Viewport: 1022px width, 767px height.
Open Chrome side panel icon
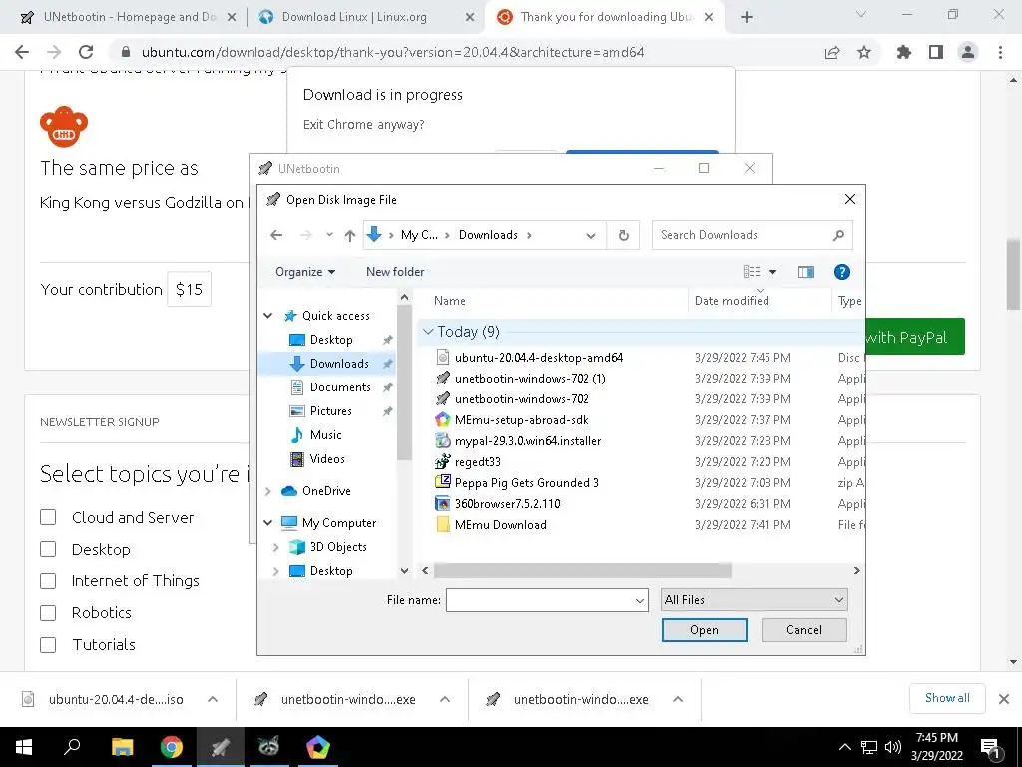[936, 52]
